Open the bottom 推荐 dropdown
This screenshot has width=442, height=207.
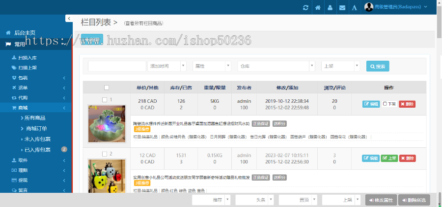[x=211, y=200]
